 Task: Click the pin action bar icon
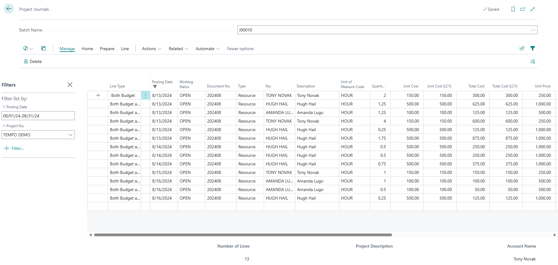(x=533, y=61)
